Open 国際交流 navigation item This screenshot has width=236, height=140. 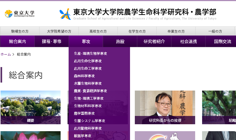(222, 41)
